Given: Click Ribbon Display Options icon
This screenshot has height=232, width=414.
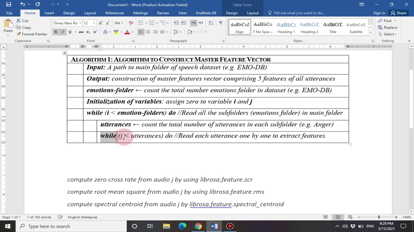Looking at the screenshot, I should pos(362,4).
